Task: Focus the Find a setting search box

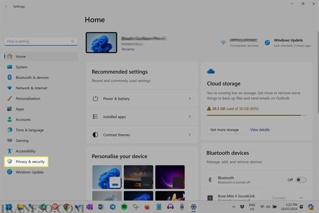Action: 41,41
